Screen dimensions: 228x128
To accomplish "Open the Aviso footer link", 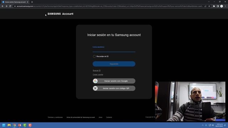I will point(100,117).
